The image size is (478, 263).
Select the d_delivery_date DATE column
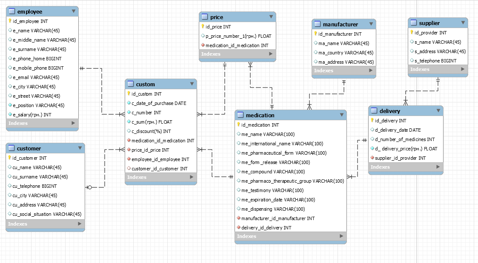(x=406, y=130)
